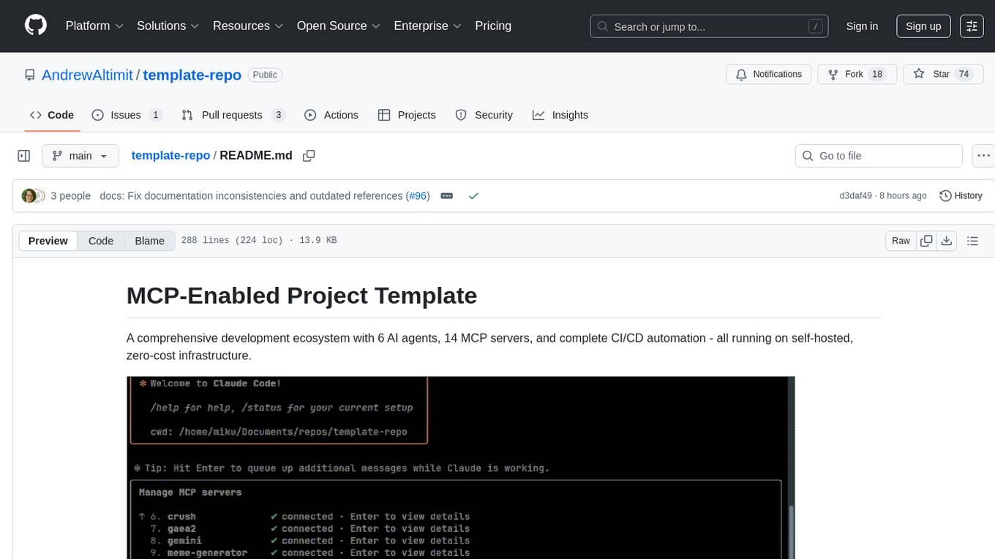Image resolution: width=995 pixels, height=559 pixels.
Task: Expand the Enterprise menu
Action: 428,26
